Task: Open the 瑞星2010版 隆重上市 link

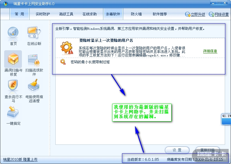Action: pos(20,160)
